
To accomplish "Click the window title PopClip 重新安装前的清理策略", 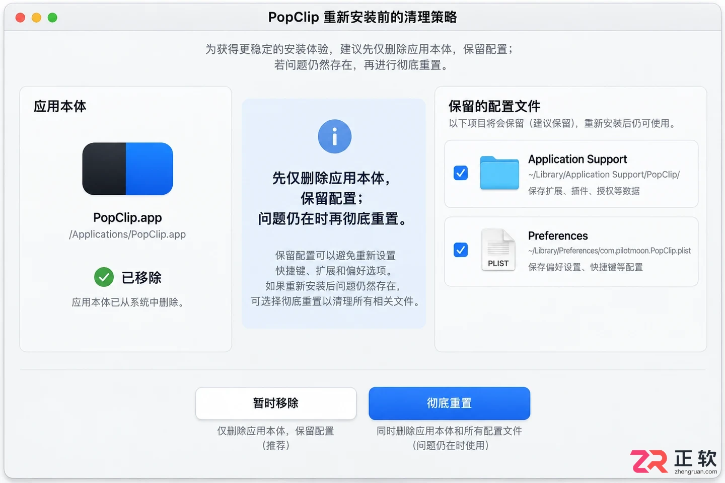I will tap(362, 18).
